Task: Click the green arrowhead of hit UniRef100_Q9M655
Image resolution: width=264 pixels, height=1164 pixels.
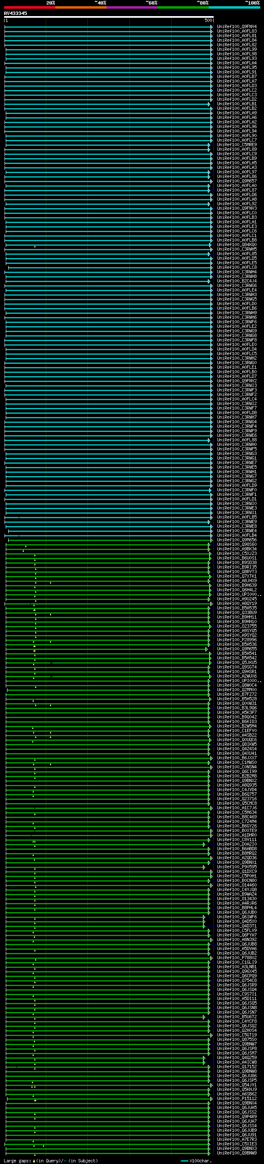Action: (207, 649)
